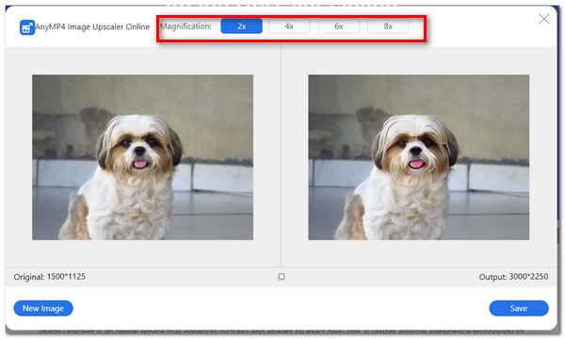Click the 'Output: 3000*2250' text
The width and height of the screenshot is (565, 339).
pyautogui.click(x=513, y=277)
